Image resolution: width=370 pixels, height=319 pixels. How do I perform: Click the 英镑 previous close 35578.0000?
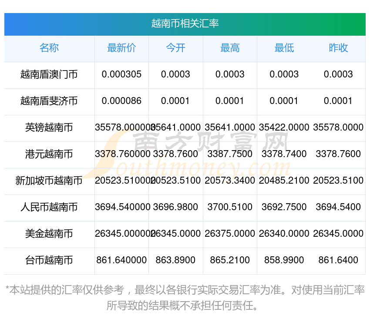(338, 128)
